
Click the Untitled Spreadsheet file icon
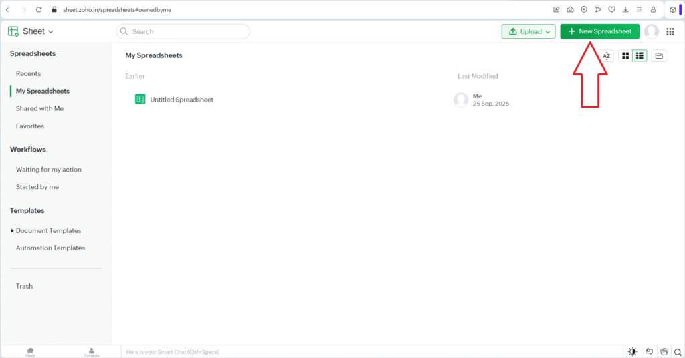click(x=140, y=99)
